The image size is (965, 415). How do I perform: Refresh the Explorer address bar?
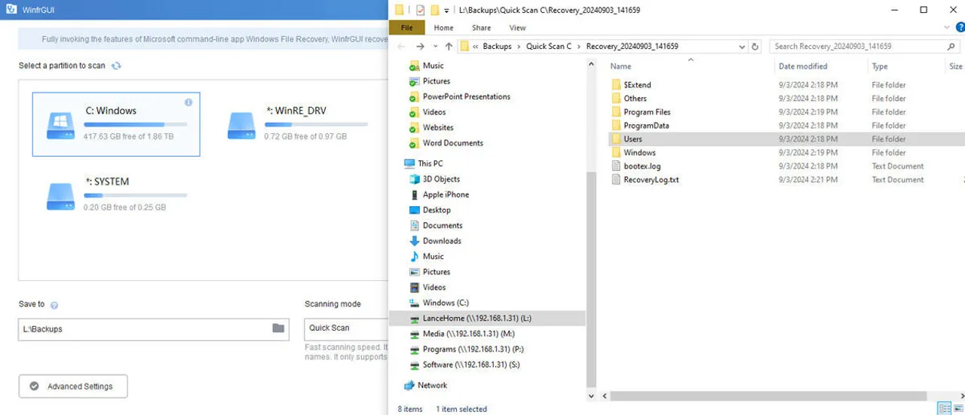tap(755, 47)
